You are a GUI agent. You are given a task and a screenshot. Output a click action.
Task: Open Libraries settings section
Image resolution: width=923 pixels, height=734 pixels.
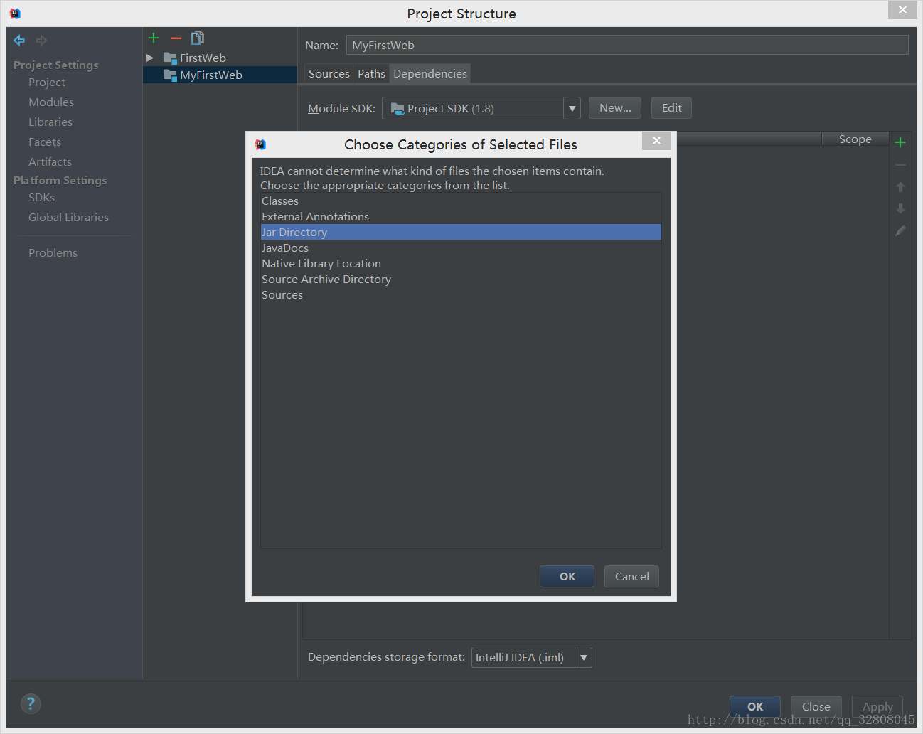click(50, 122)
